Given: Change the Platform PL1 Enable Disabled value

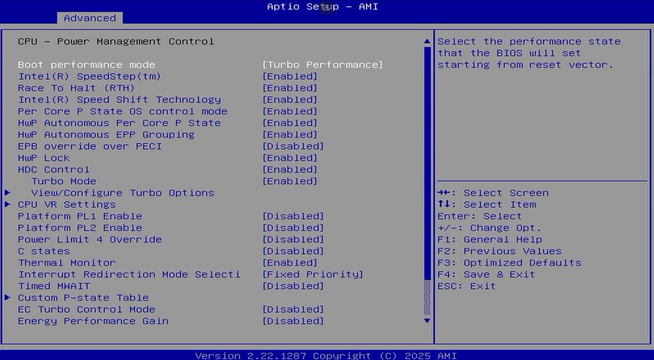Looking at the screenshot, I should click(293, 216).
